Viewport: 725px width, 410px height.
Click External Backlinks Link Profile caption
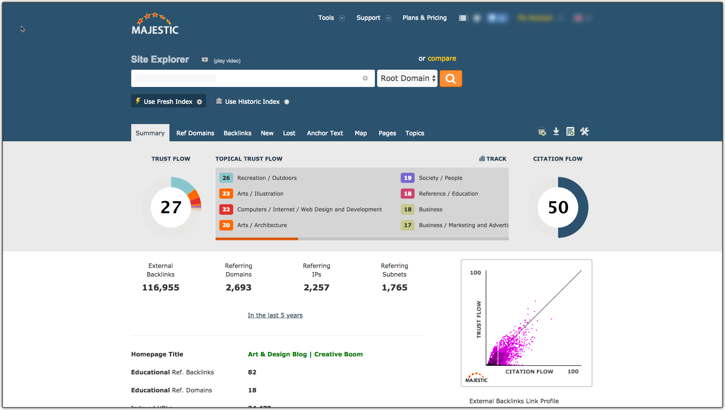514,401
